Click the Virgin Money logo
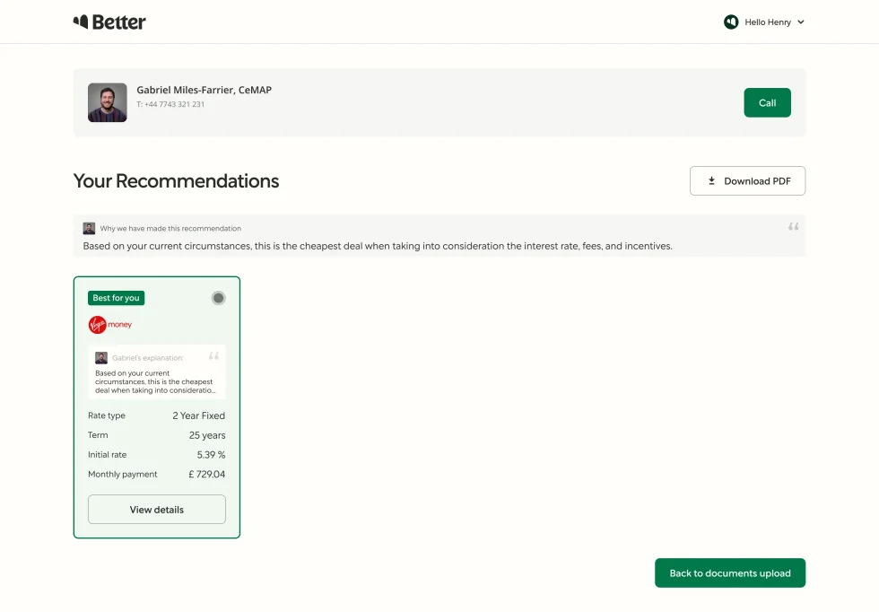 tap(109, 325)
